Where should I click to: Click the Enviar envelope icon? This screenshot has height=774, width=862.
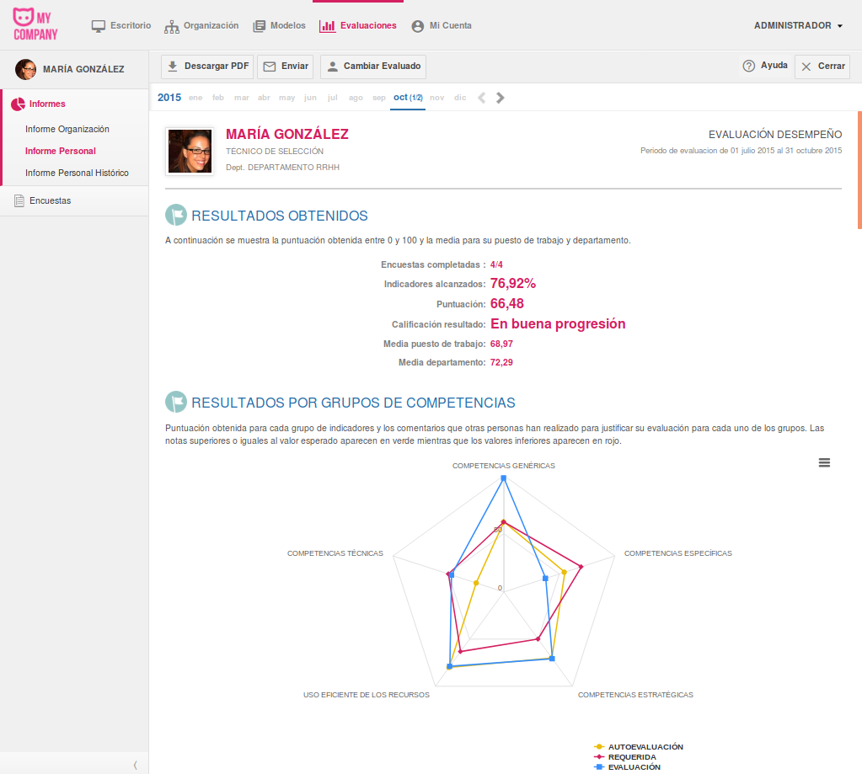(x=270, y=67)
